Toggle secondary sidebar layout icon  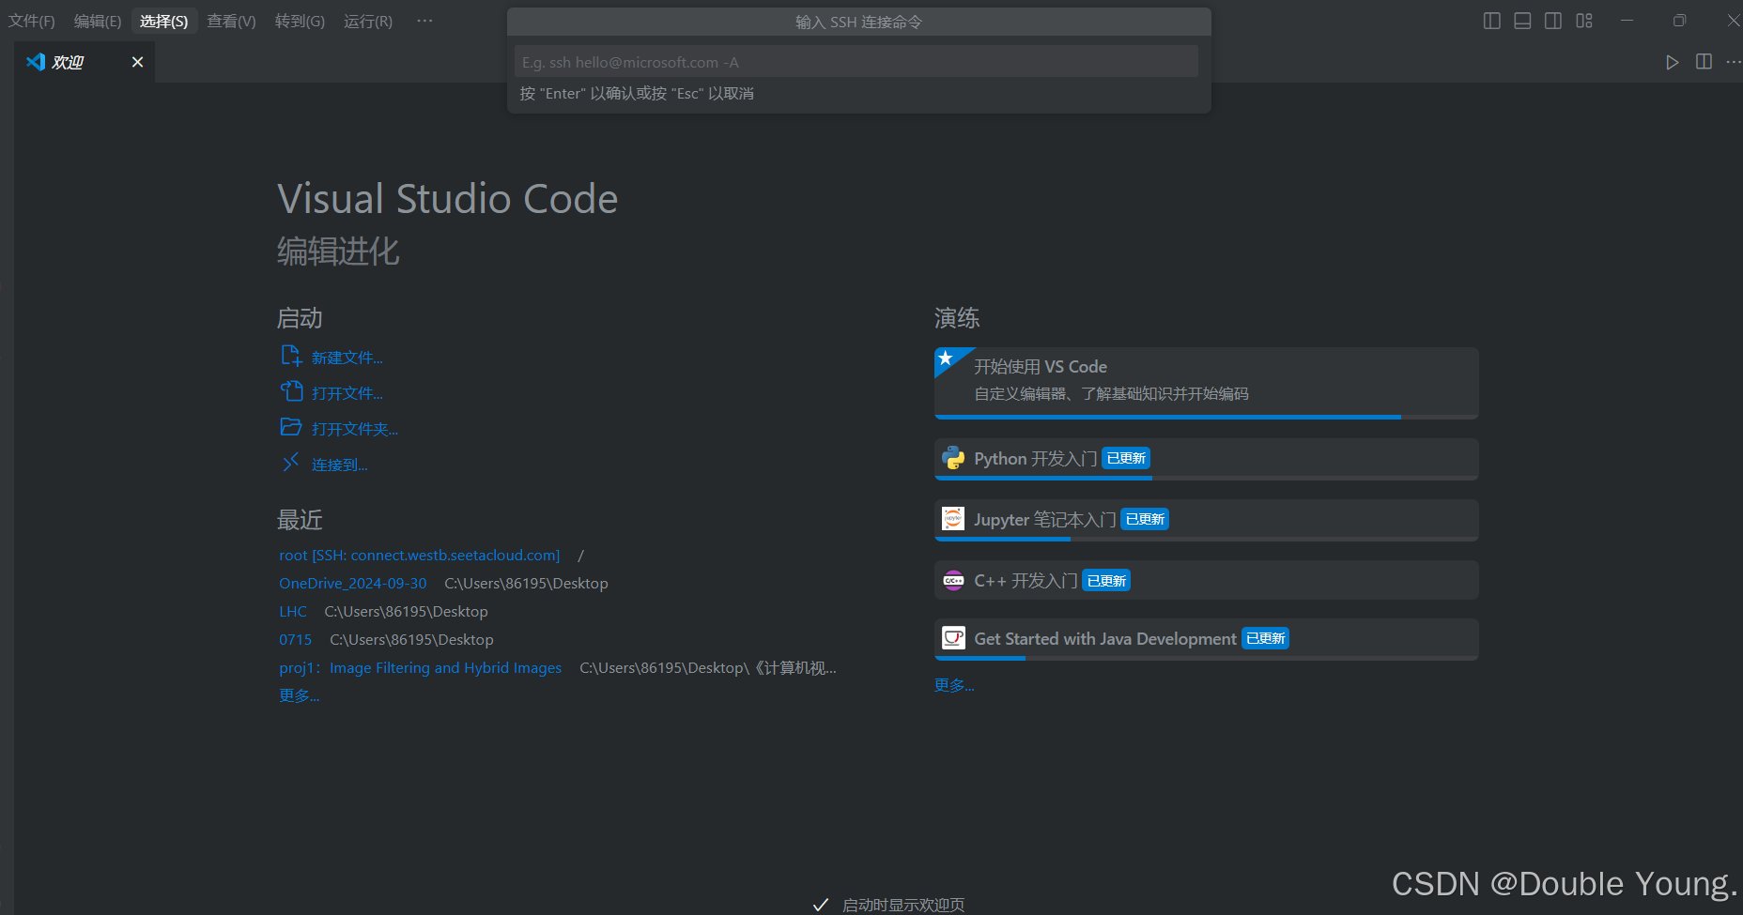click(1553, 21)
